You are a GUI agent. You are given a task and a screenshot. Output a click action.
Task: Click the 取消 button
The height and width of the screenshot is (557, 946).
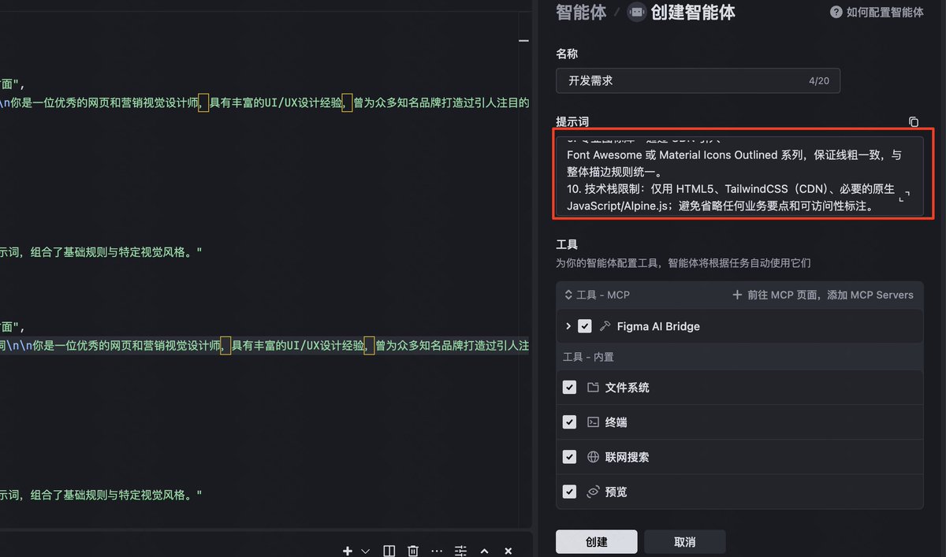point(685,542)
